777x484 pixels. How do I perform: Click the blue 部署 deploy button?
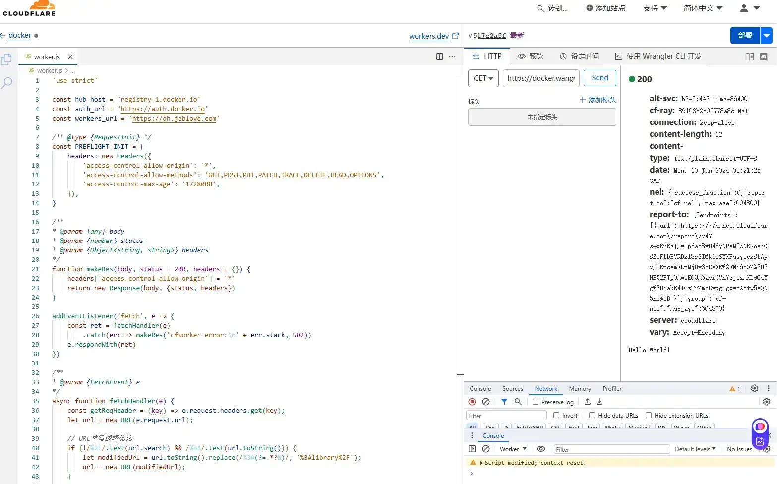coord(745,36)
